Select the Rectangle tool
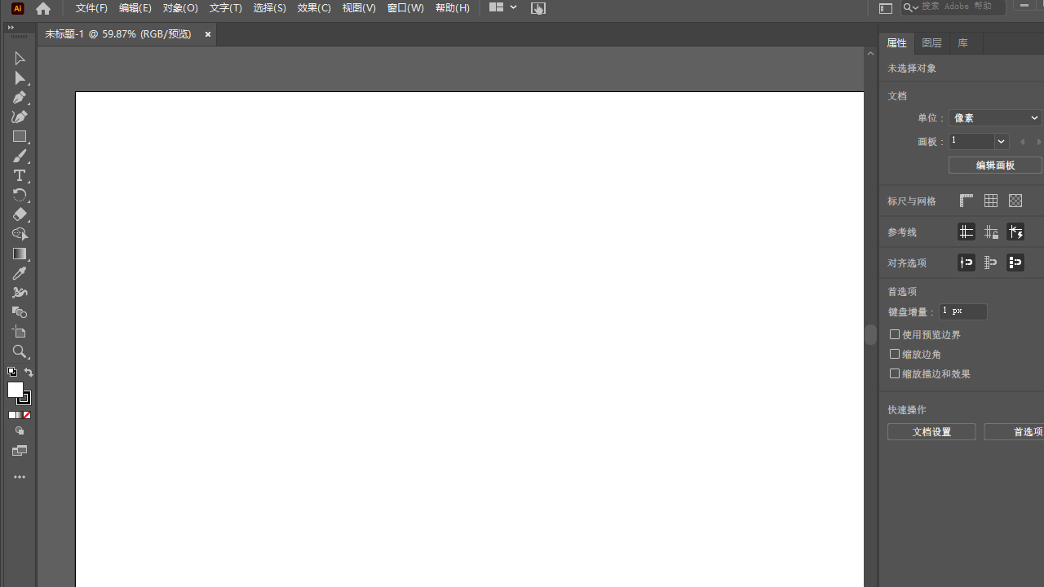 20,136
